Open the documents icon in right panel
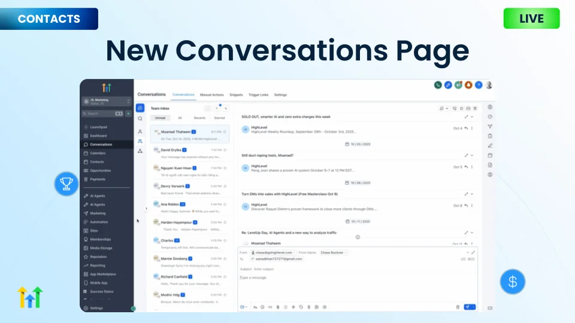This screenshot has width=575, height=323. 490,165
